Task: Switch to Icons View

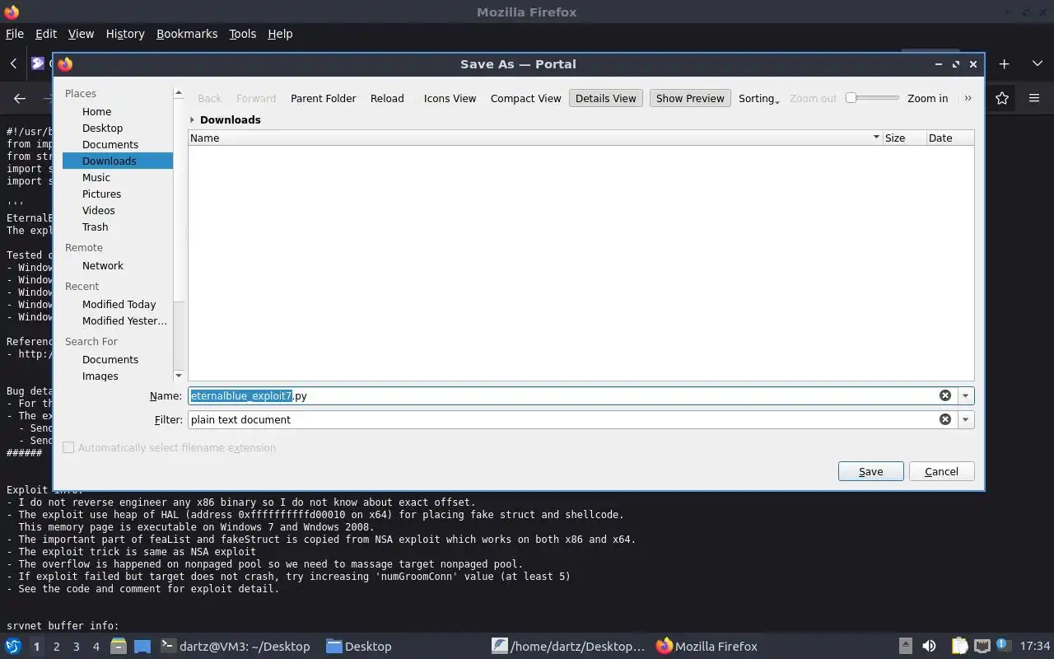Action: [450, 98]
